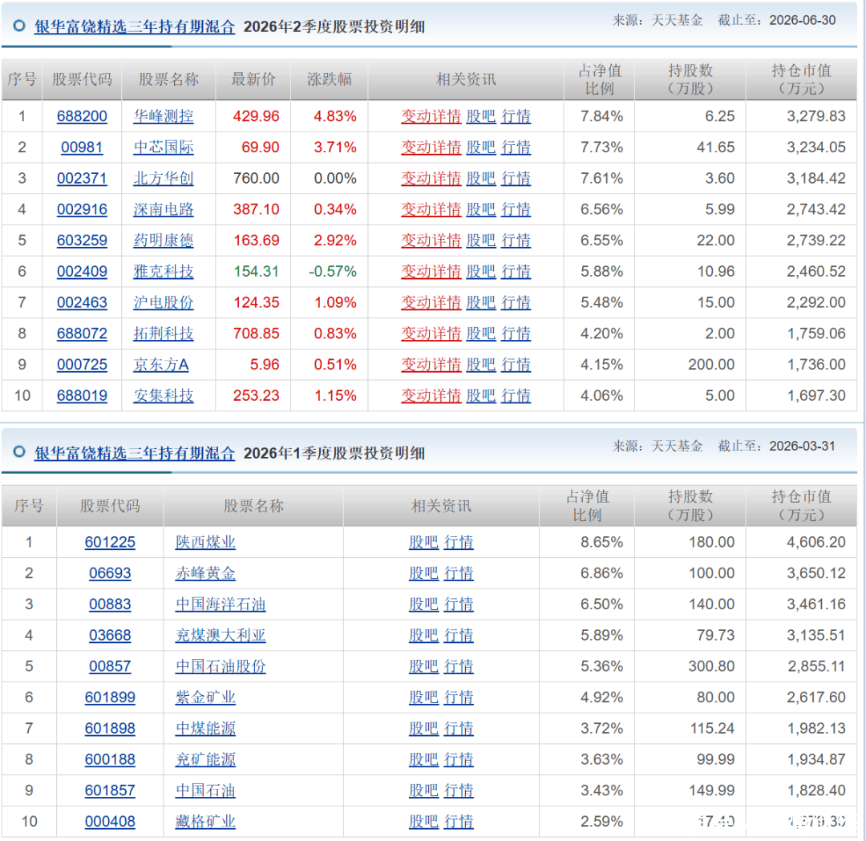Open stock code 600188
The image size is (866, 841).
tap(110, 759)
